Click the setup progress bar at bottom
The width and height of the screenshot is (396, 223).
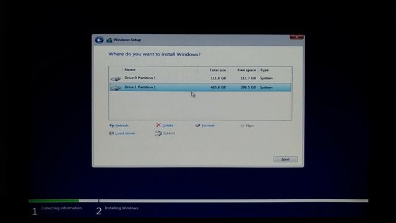(x=198, y=201)
